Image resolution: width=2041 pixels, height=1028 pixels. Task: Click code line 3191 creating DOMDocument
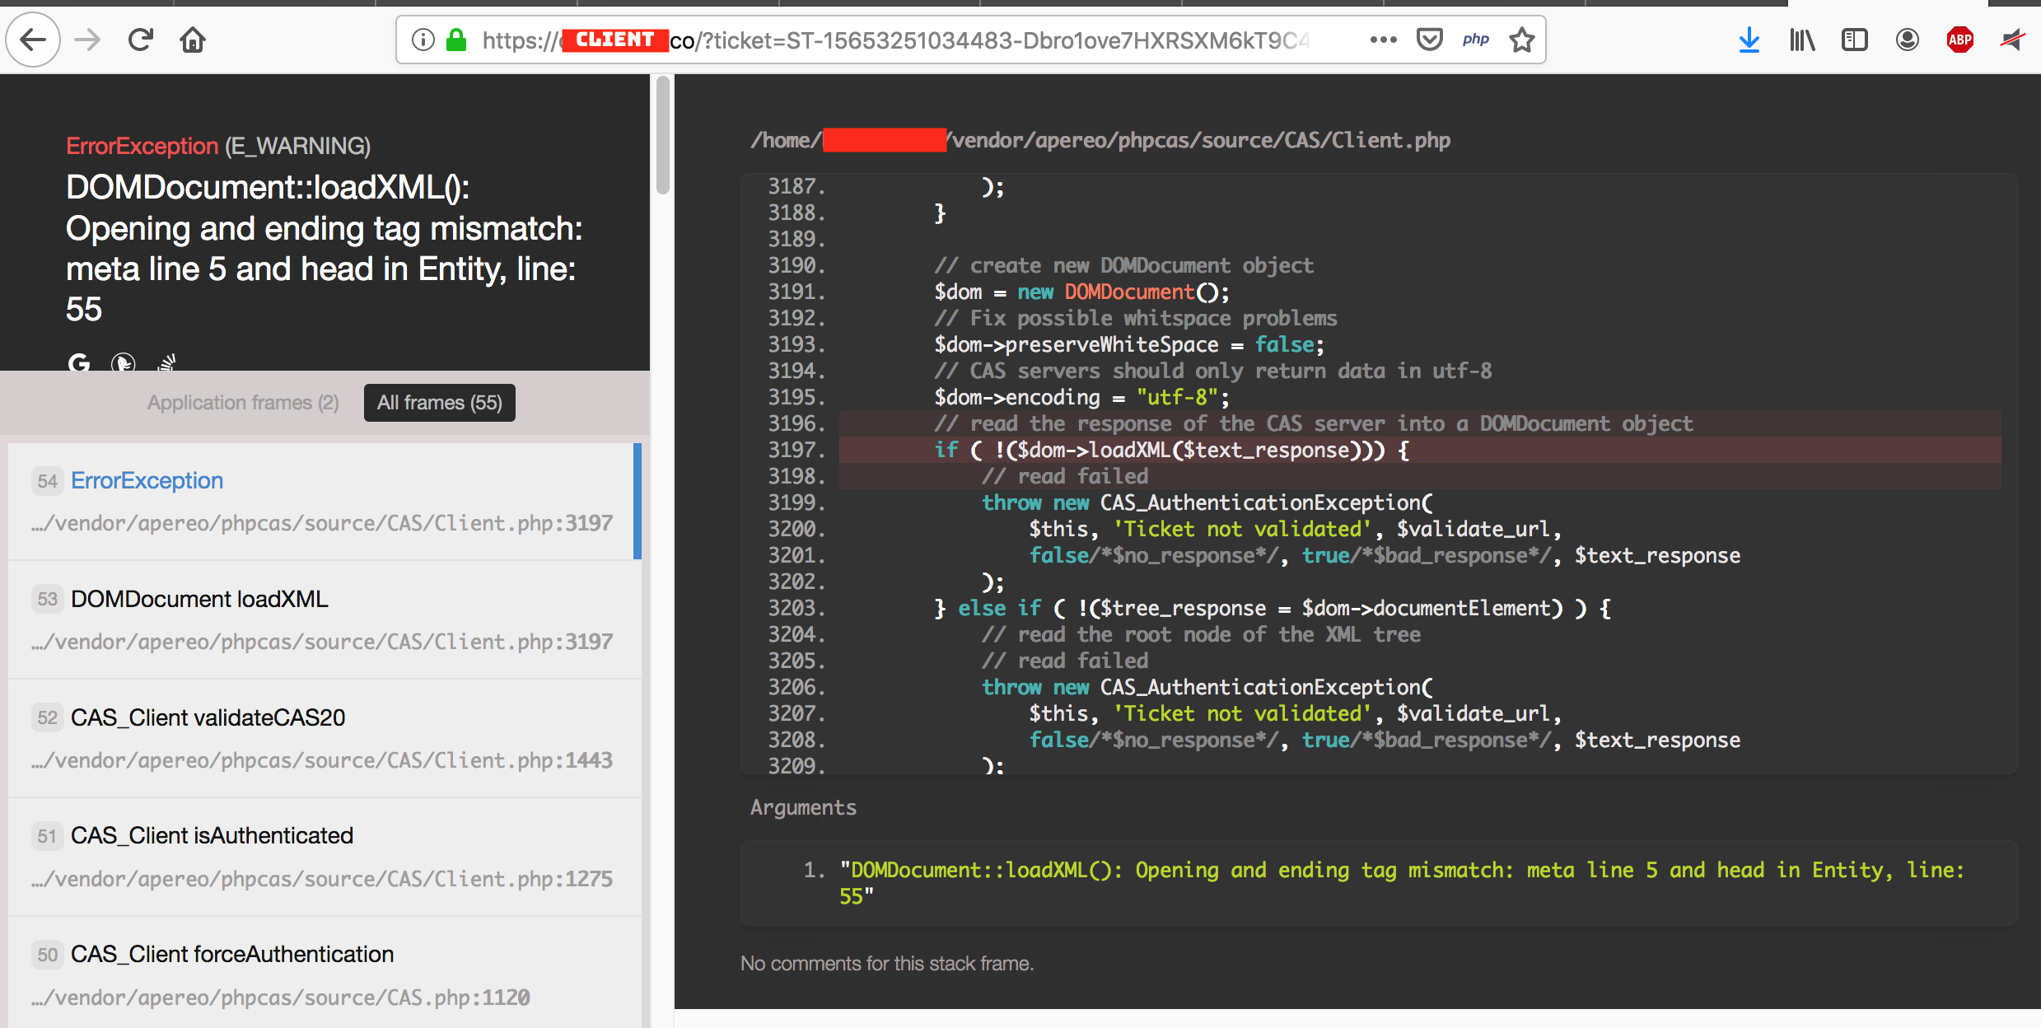click(x=1081, y=292)
